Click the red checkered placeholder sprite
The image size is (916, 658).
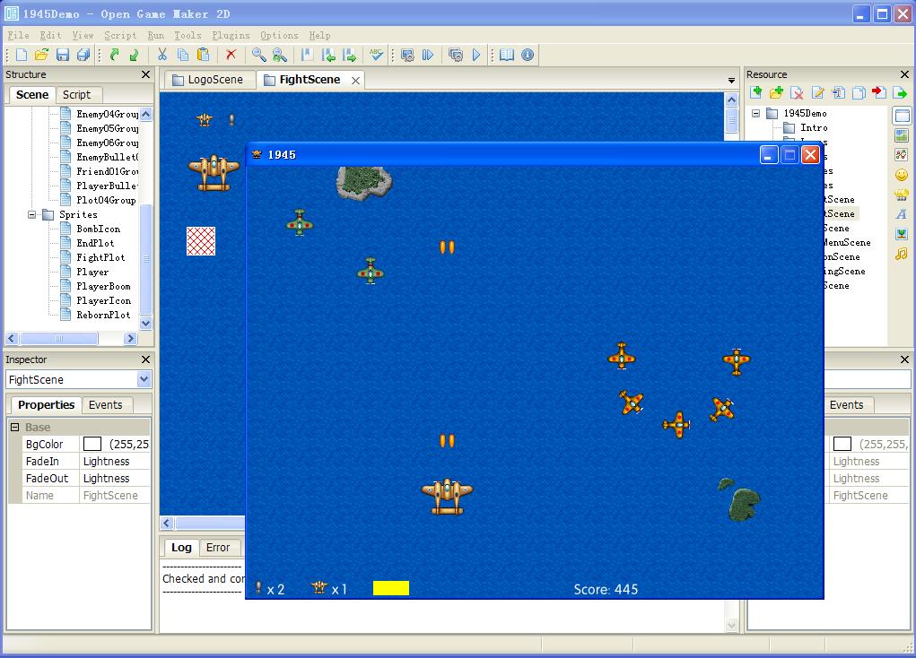click(x=201, y=241)
